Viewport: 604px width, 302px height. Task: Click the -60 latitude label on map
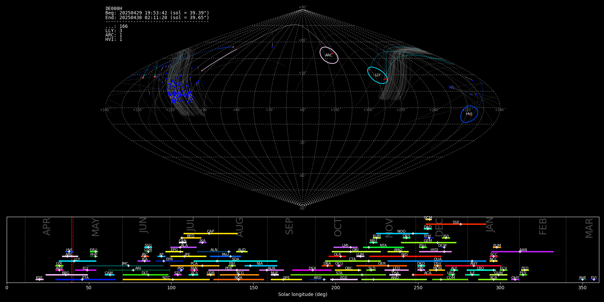[302, 176]
